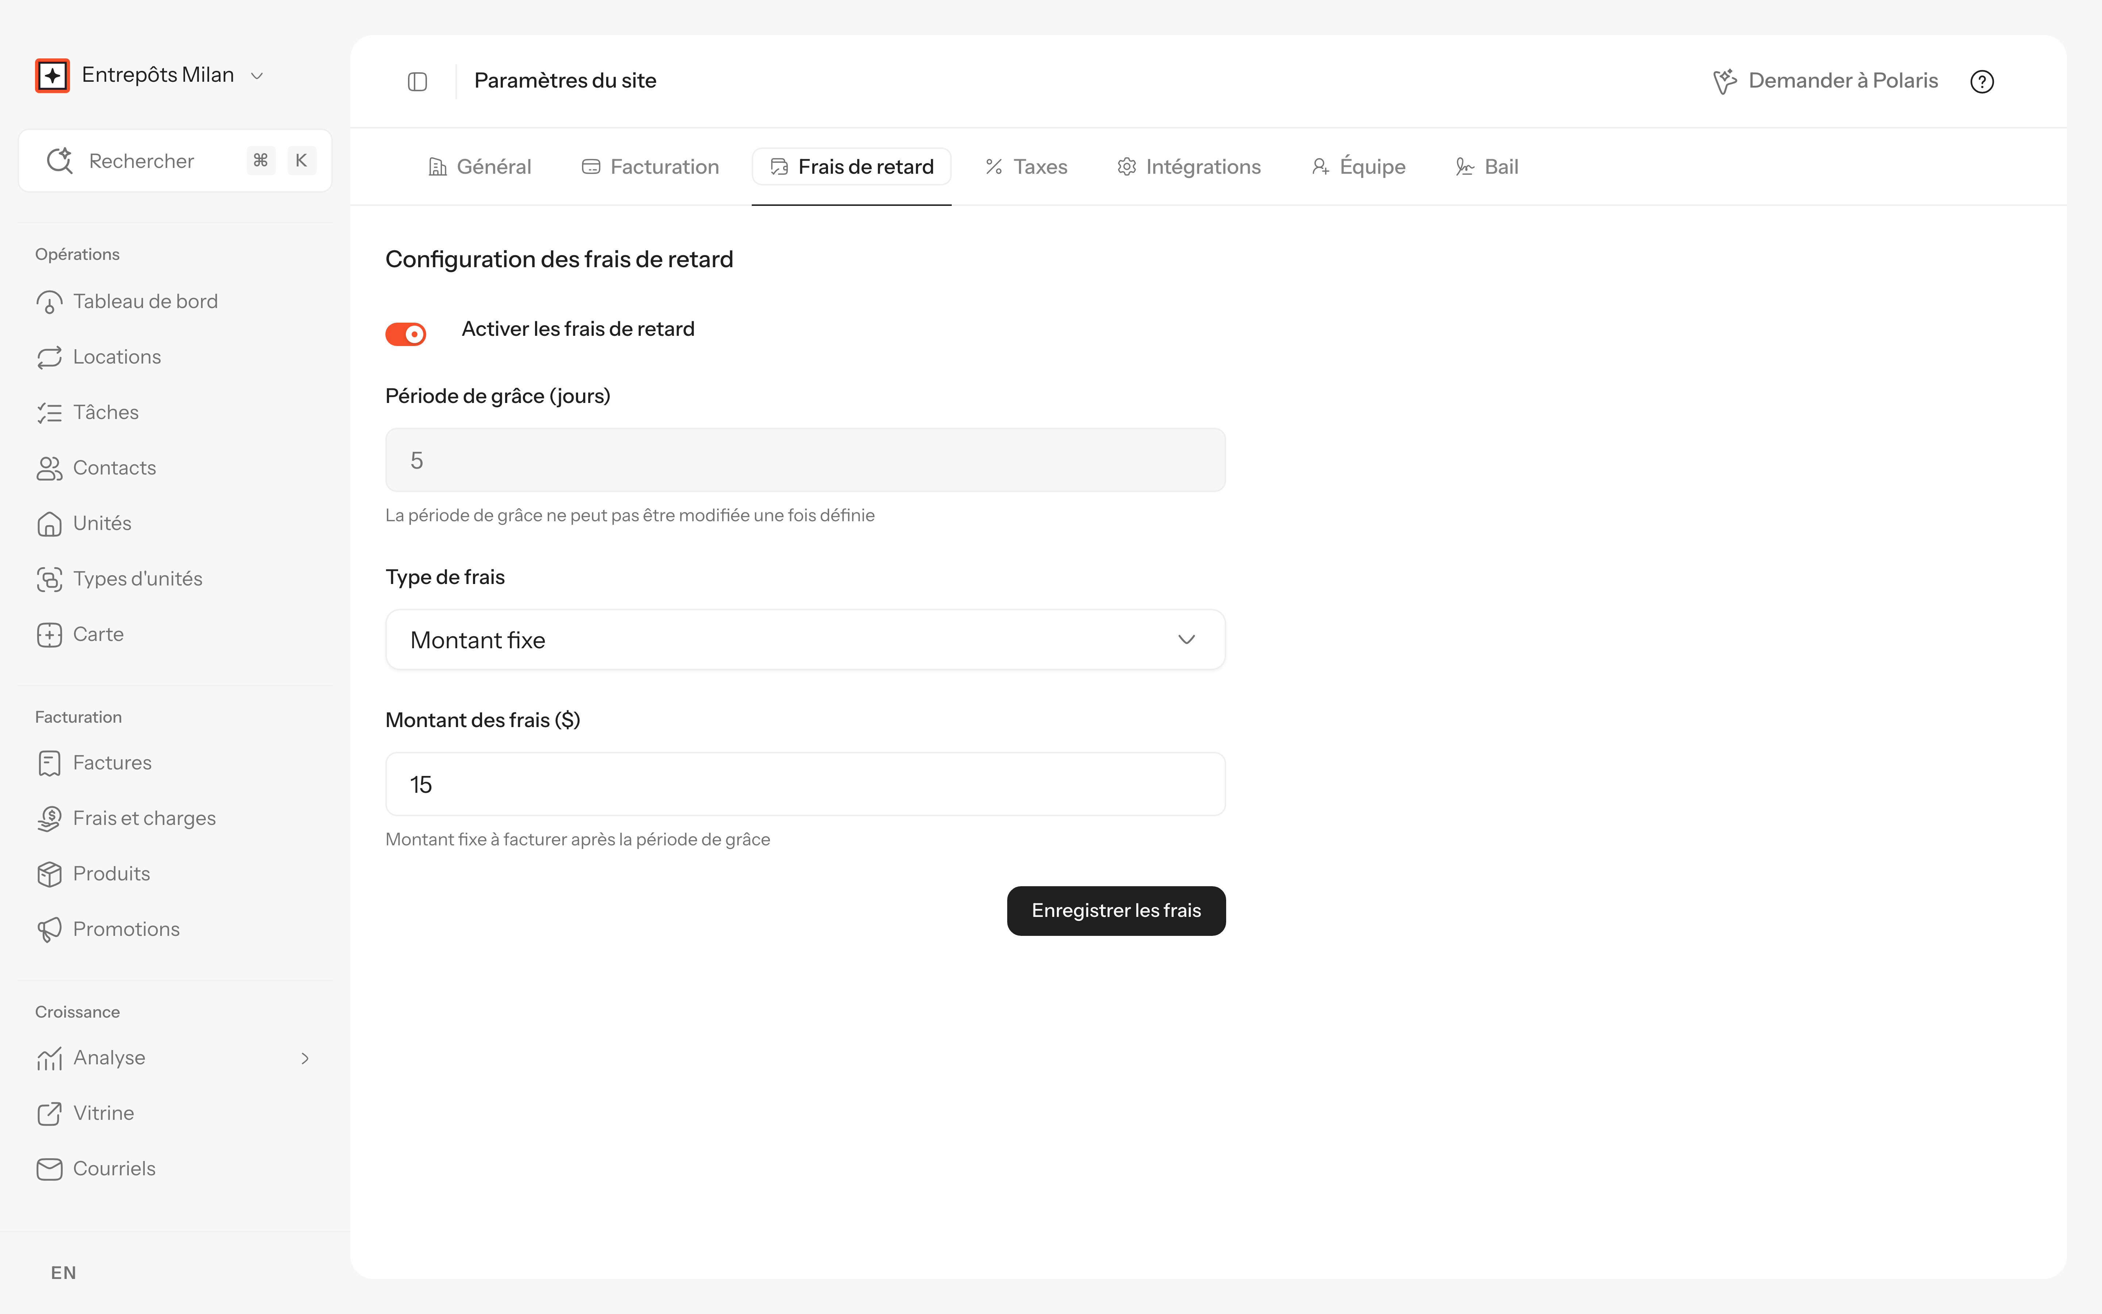
Task: Click the Contacts people icon
Action: coord(50,468)
